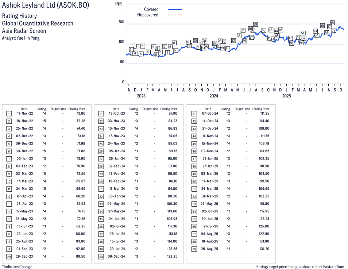Select the boxed number 40 in the table
The image size is (348, 269).
pos(101,257)
